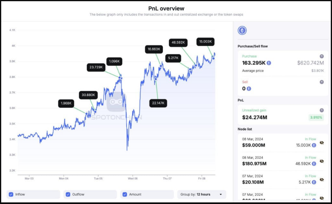Click ETH icon beside Sell amount 0

(x=249, y=89)
